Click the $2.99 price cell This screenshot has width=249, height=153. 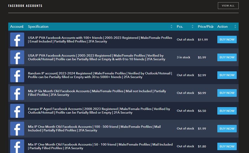coord(202,75)
